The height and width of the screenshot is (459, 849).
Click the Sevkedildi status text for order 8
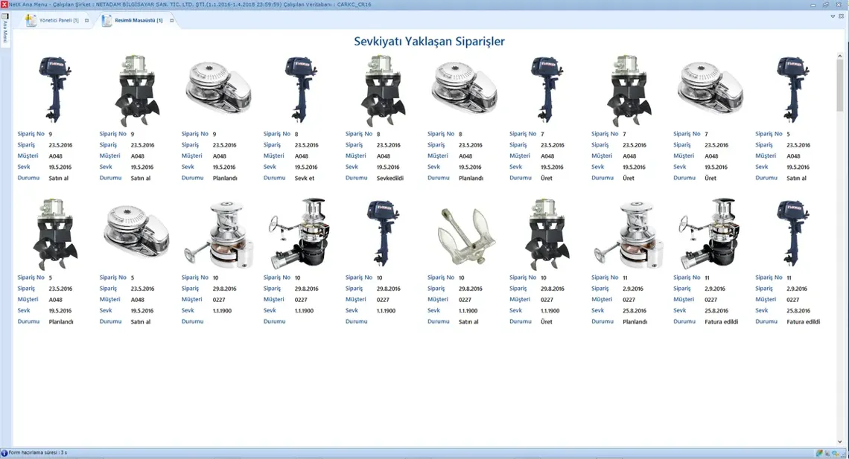click(x=390, y=179)
